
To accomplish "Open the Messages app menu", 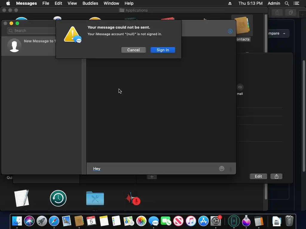I will [26, 3].
